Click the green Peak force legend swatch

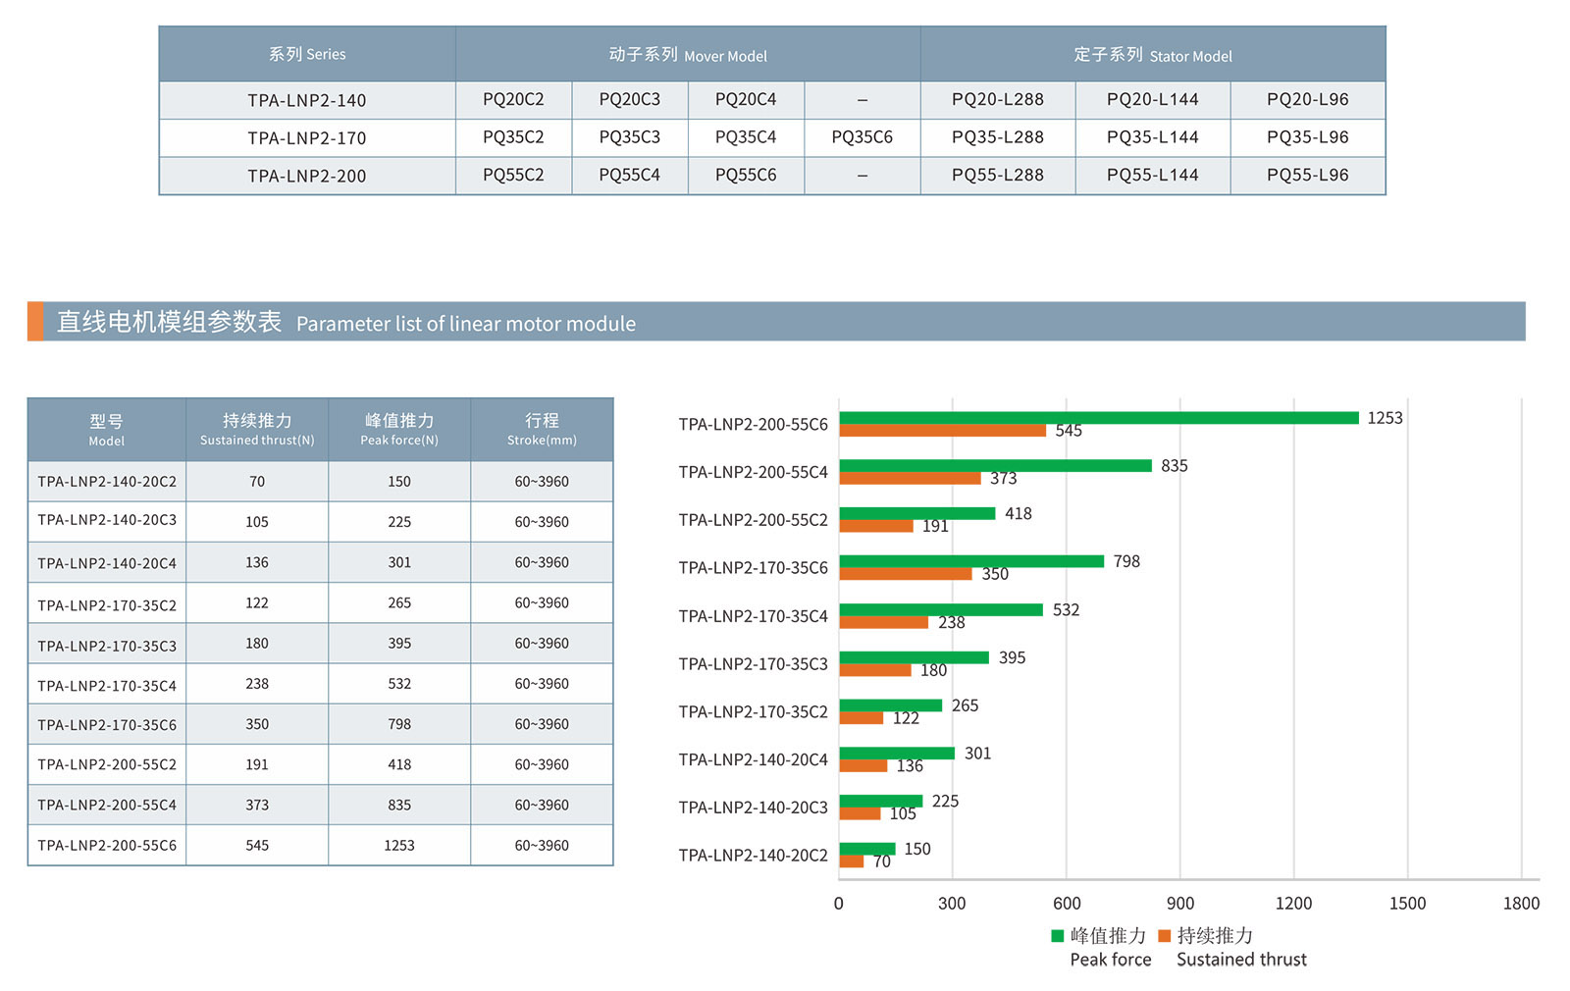pos(1057,935)
